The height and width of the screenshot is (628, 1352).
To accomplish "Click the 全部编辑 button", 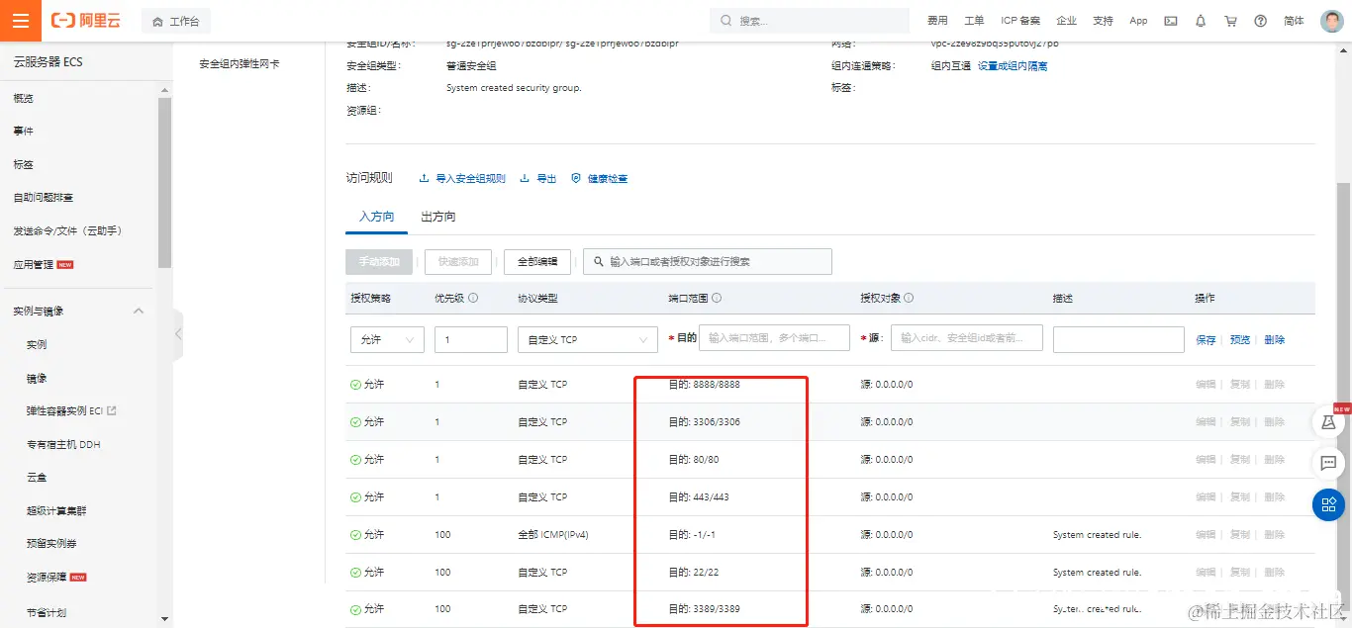I will pos(537,261).
